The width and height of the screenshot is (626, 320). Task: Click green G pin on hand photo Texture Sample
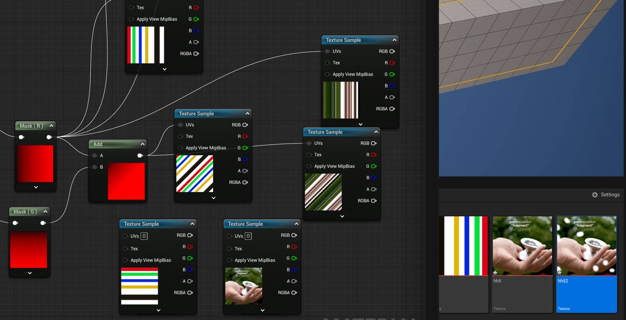click(294, 258)
